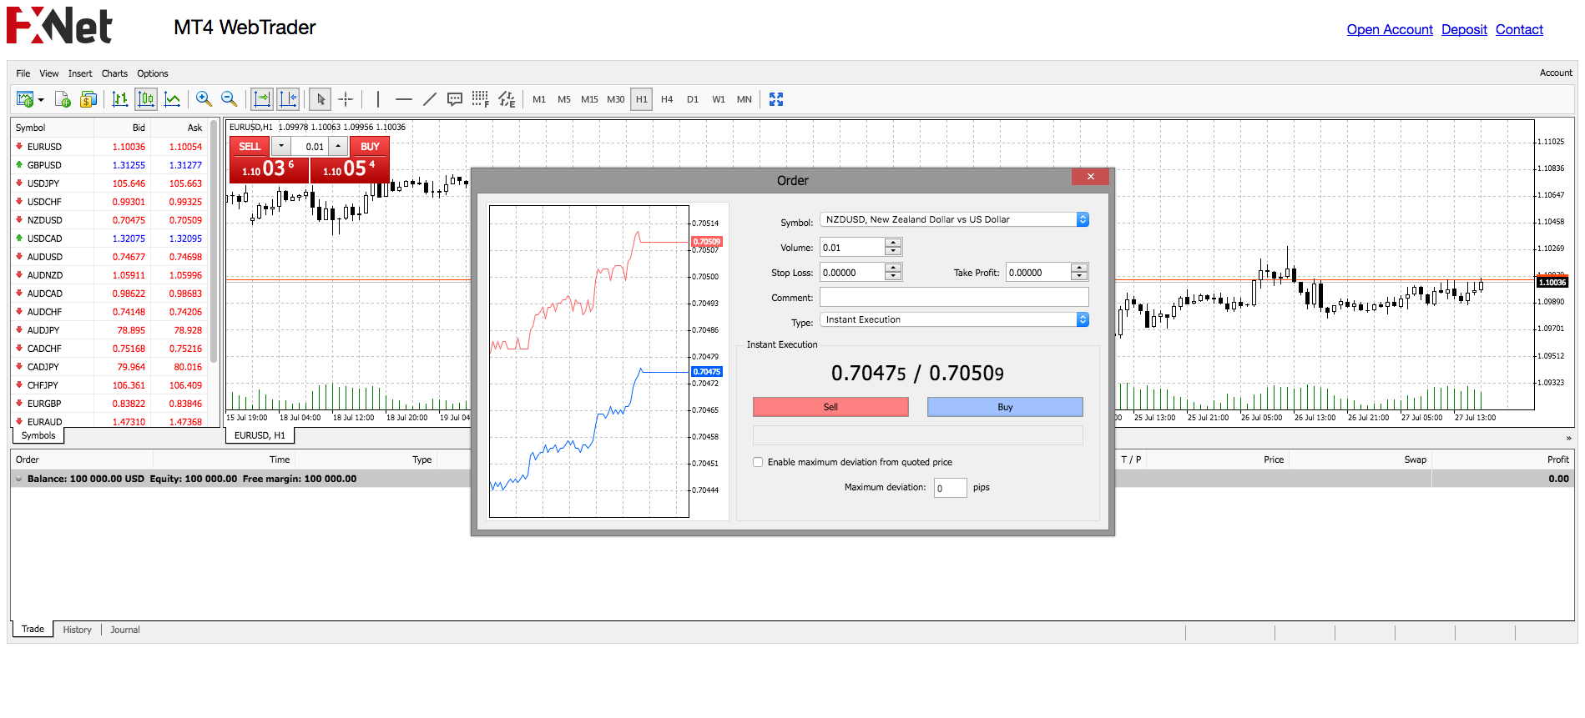Click the red Sell button in Order dialog
The image size is (1585, 718).
coord(830,407)
